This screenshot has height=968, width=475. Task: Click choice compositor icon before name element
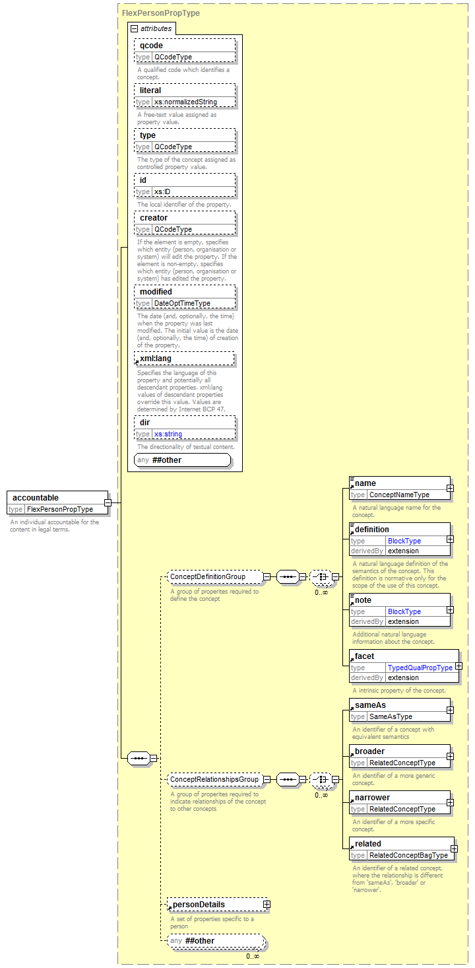point(320,576)
